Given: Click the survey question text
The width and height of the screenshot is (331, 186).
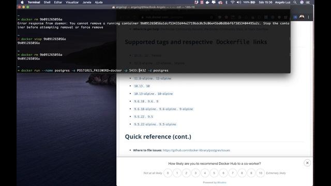Looking at the screenshot, I should pyautogui.click(x=215, y=163).
